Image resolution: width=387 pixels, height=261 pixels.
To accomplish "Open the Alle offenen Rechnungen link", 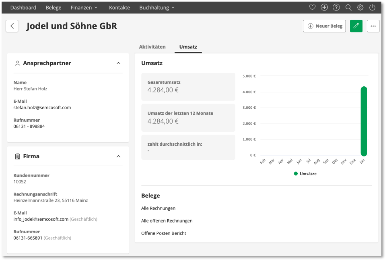I will pyautogui.click(x=167, y=221).
